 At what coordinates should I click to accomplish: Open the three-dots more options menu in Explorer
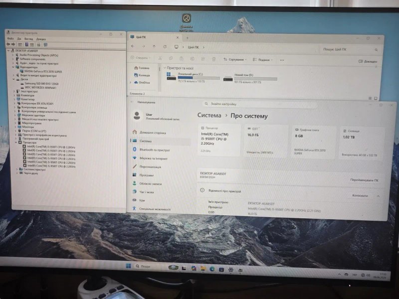click(x=282, y=60)
